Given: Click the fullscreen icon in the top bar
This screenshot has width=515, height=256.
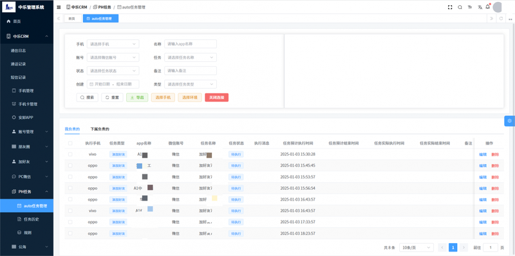Looking at the screenshot, I should point(450,7).
